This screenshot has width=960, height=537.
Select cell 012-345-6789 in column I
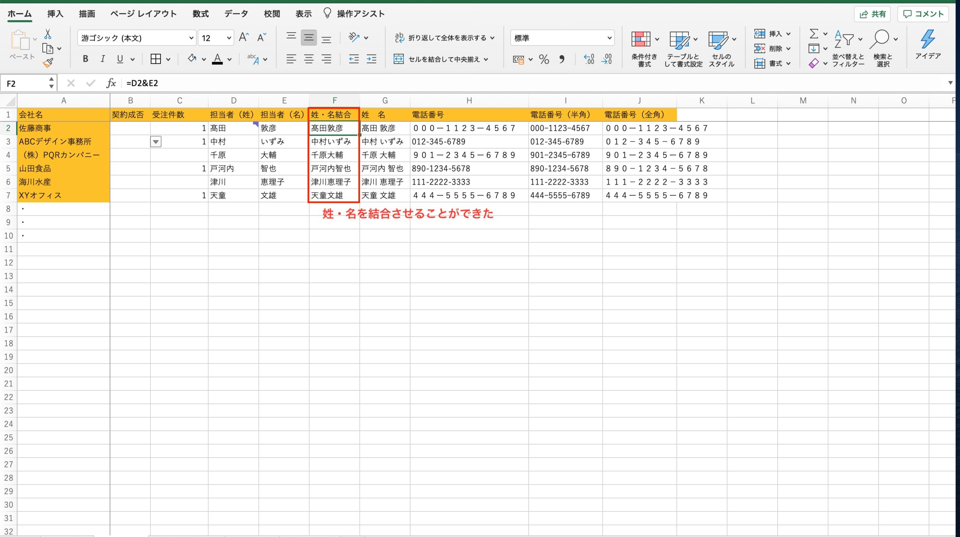(x=565, y=142)
